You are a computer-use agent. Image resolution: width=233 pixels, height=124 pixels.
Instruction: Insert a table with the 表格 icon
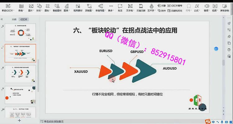coord(21,6)
